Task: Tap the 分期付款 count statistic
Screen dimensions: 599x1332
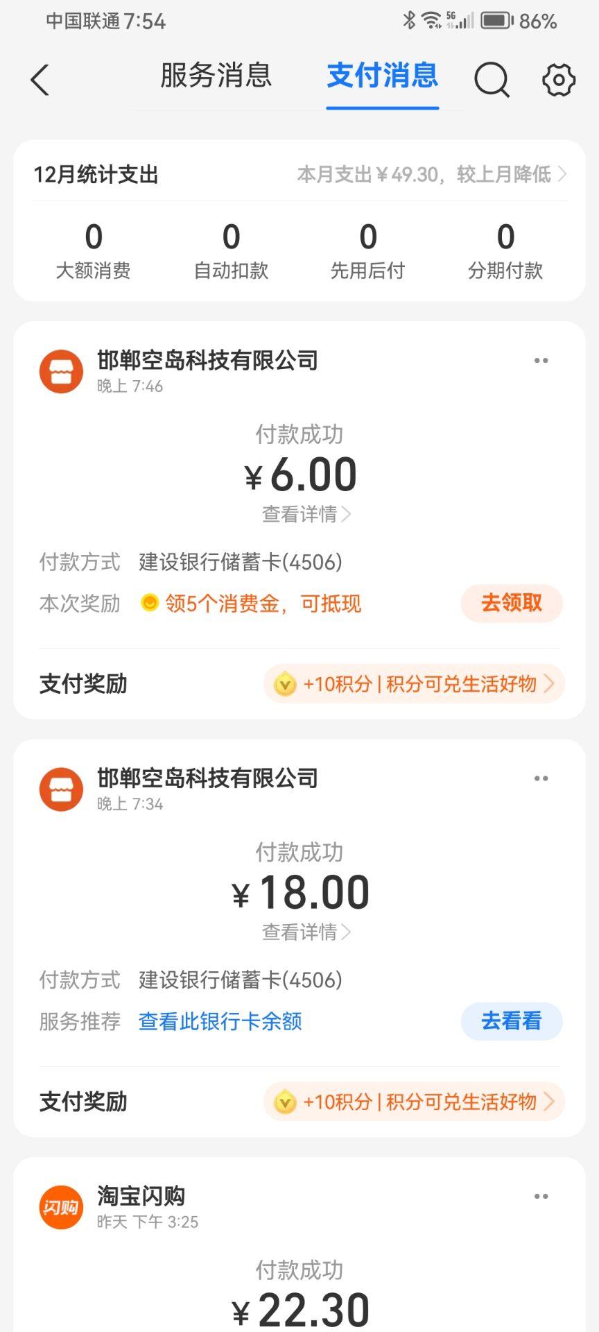Action: (x=505, y=250)
